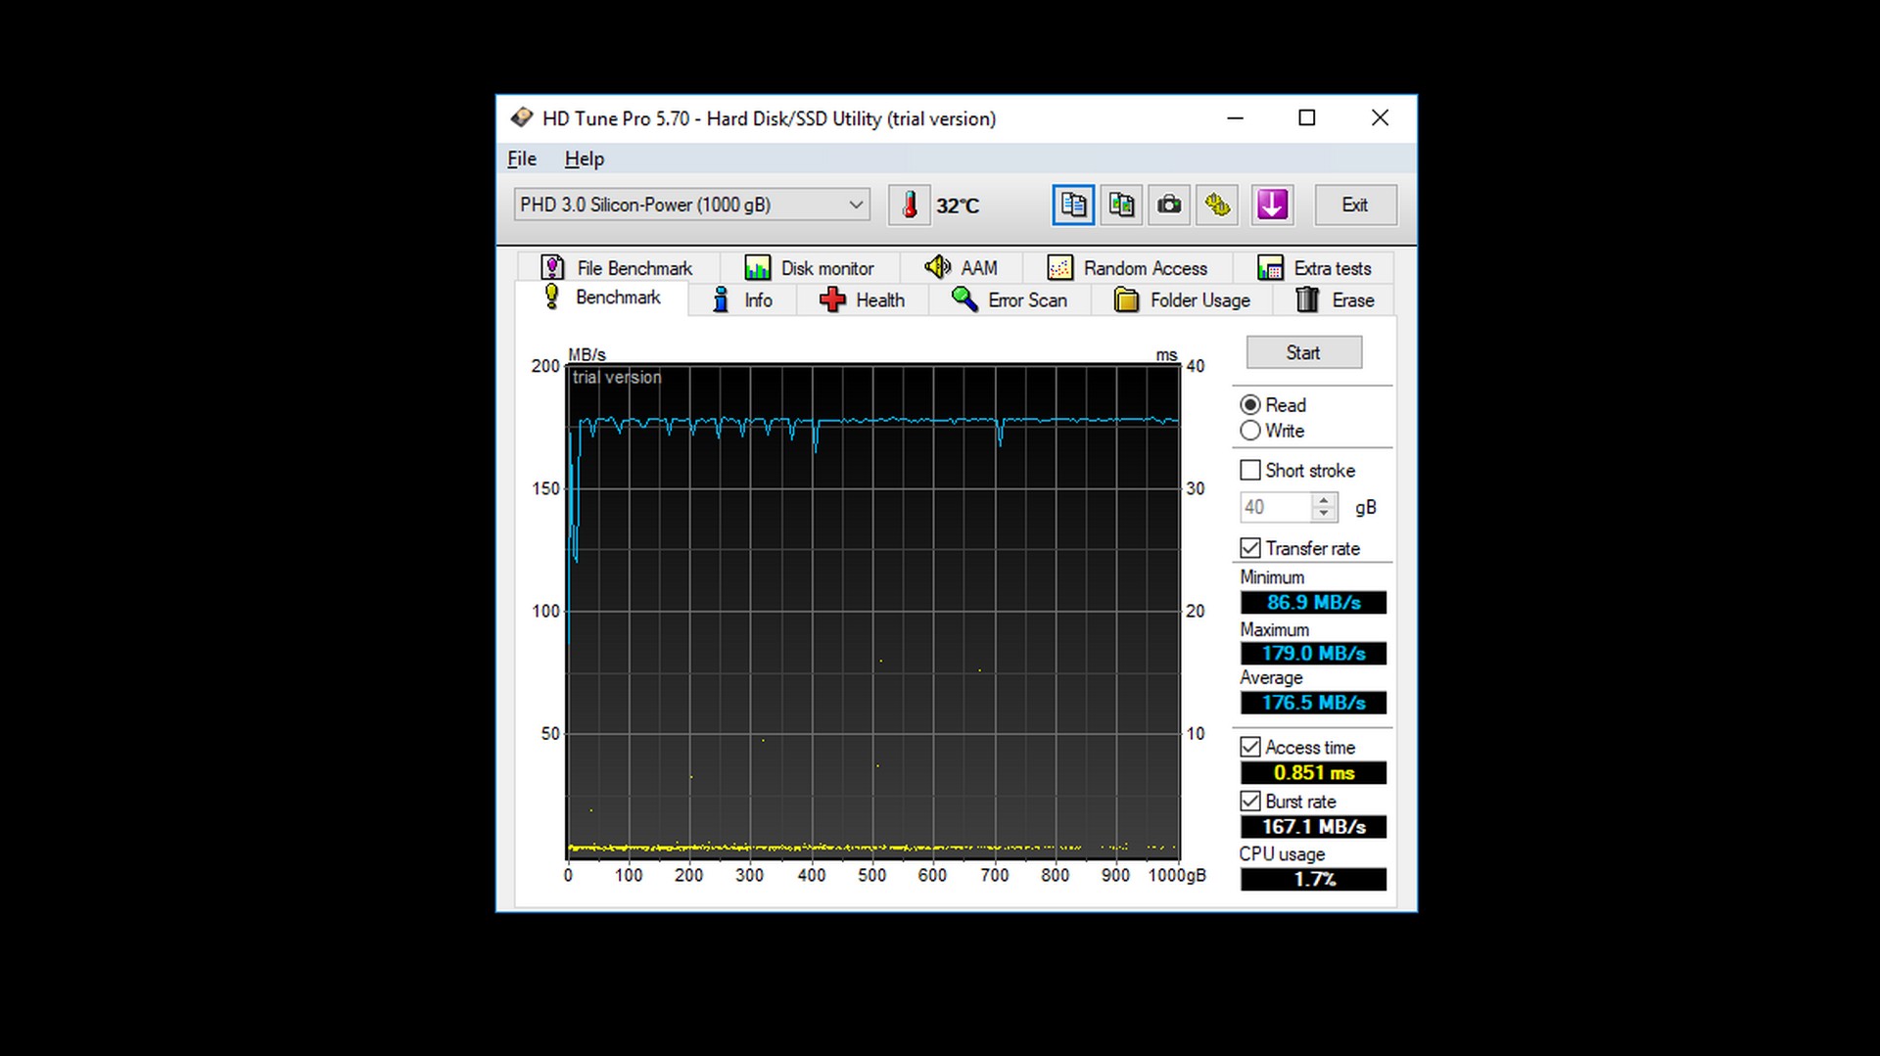Click the Minimum 86.9 MB/s value
Image resolution: width=1880 pixels, height=1056 pixels.
pyautogui.click(x=1313, y=603)
